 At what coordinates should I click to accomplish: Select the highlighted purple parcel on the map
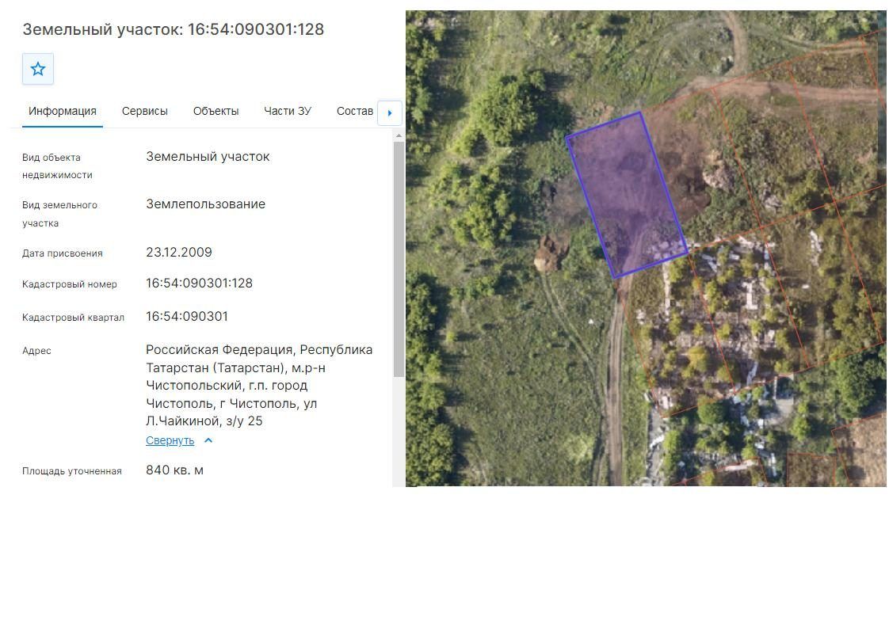tap(627, 194)
